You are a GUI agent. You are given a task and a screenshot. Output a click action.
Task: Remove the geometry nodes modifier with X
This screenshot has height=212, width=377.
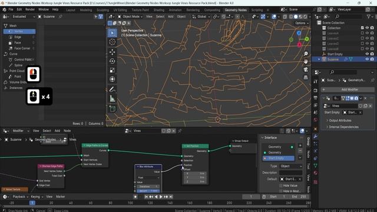click(x=365, y=98)
